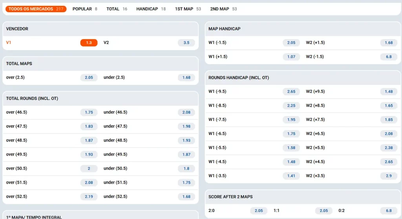Select W1 (-4.5) odds 1.48
Screen dimensions: 402x219
pyautogui.click(x=291, y=162)
